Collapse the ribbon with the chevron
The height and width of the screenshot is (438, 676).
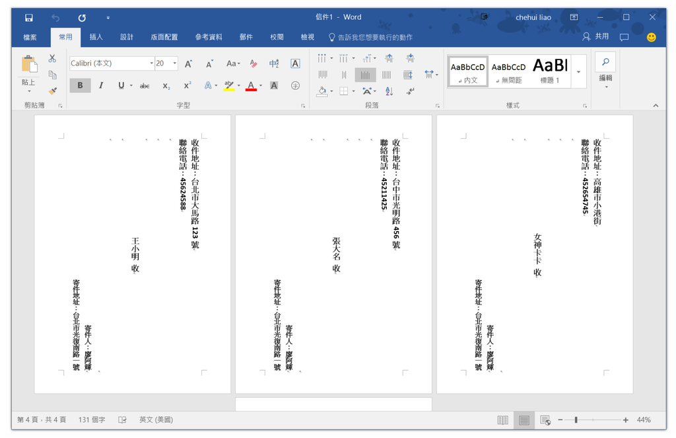[x=656, y=105]
